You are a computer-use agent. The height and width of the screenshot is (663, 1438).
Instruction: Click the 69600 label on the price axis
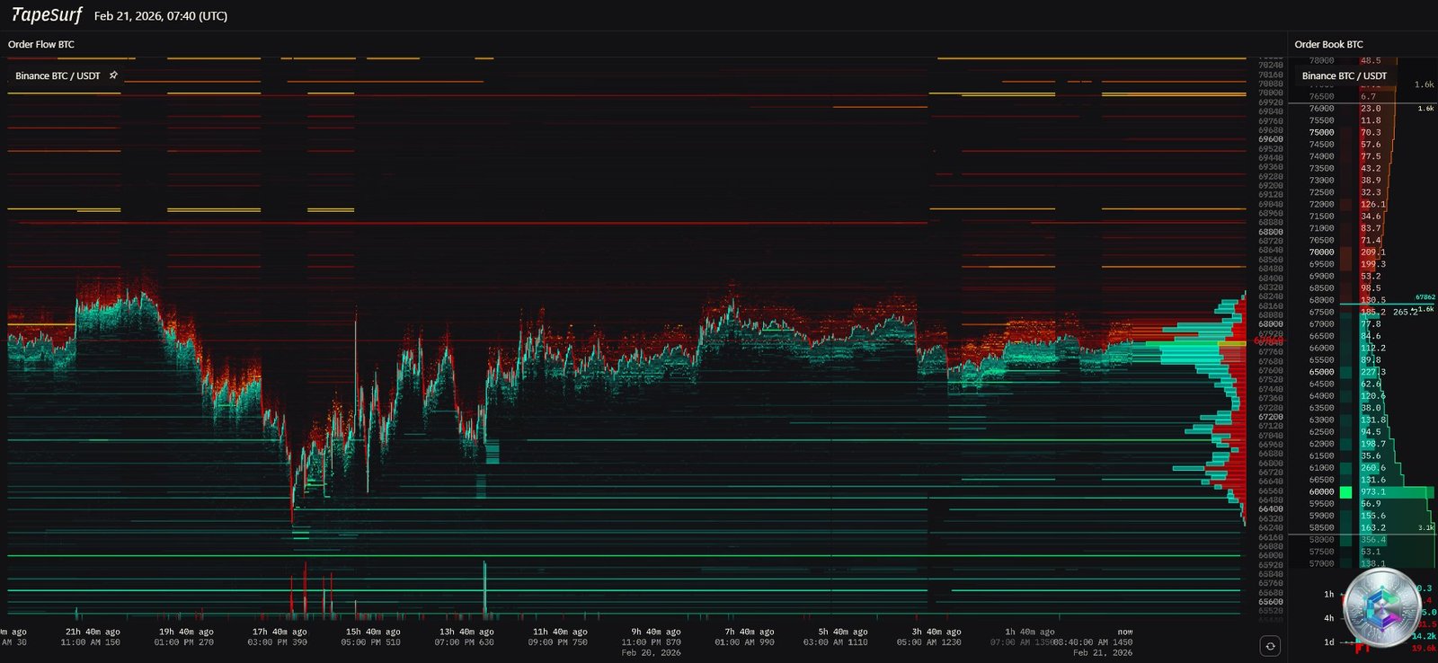coord(1271,139)
